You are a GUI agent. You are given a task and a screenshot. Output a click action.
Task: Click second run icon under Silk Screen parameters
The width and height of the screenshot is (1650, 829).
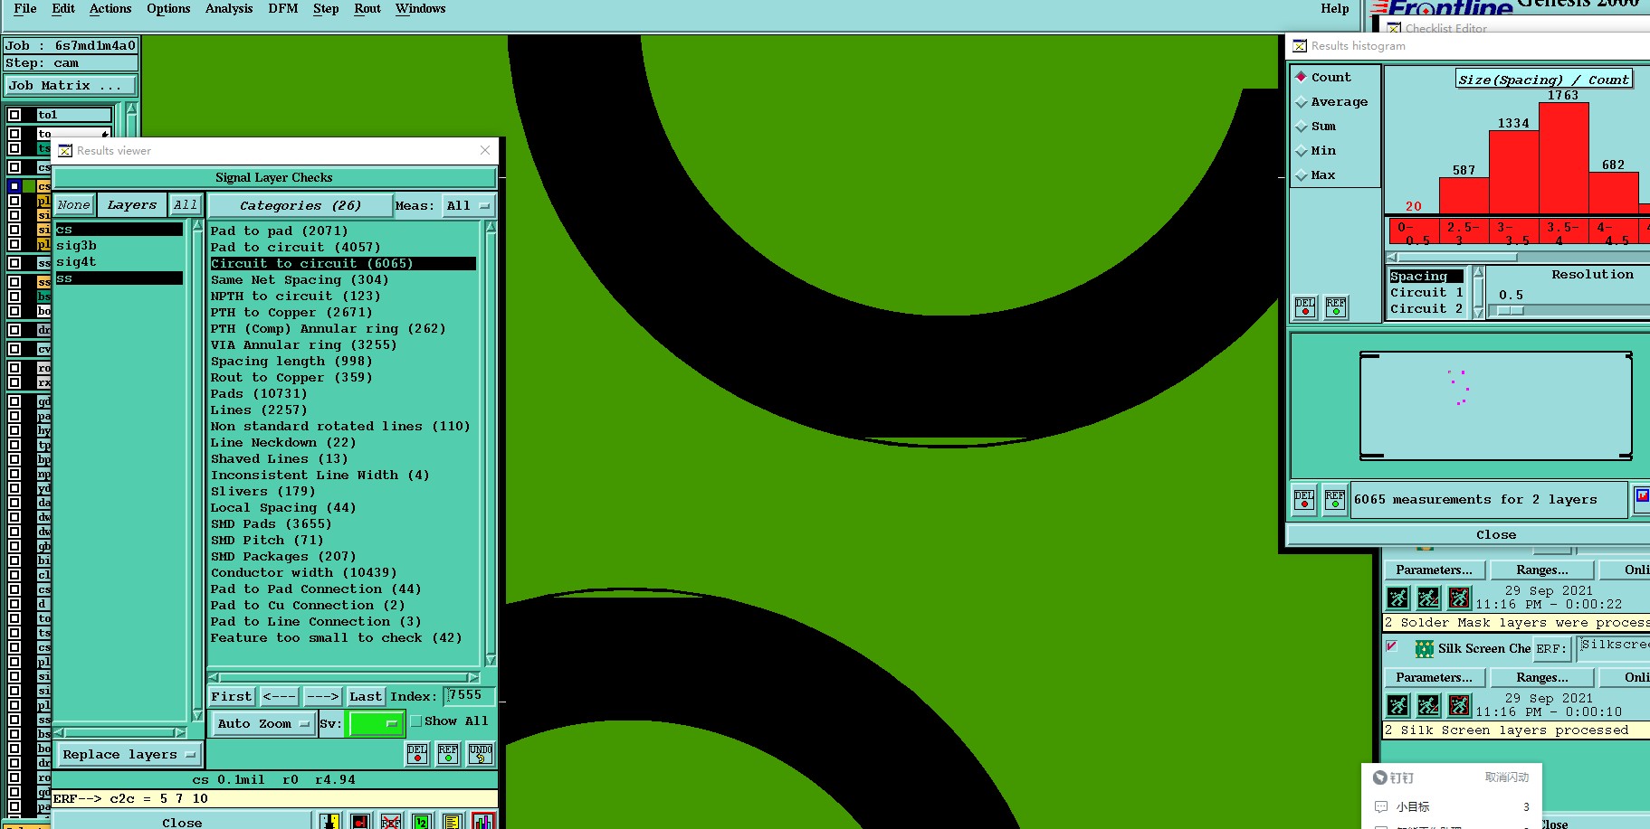click(x=1429, y=705)
